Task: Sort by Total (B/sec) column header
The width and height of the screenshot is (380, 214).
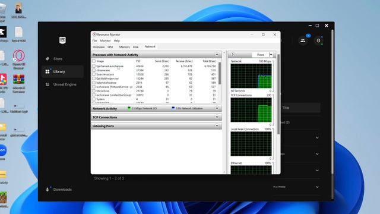Action: tap(209, 61)
